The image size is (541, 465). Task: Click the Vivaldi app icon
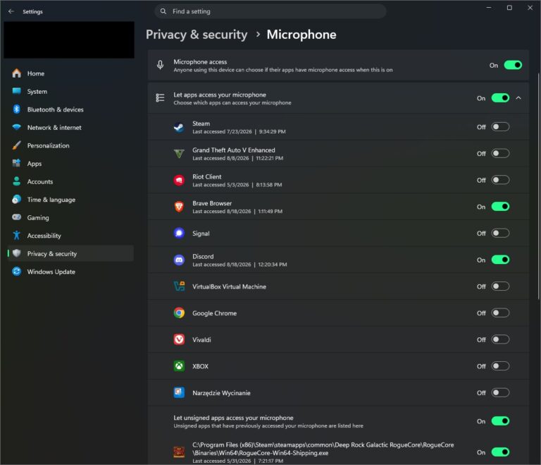click(179, 339)
